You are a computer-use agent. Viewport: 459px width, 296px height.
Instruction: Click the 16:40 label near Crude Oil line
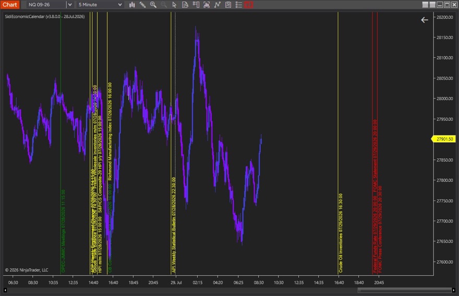coord(339,282)
